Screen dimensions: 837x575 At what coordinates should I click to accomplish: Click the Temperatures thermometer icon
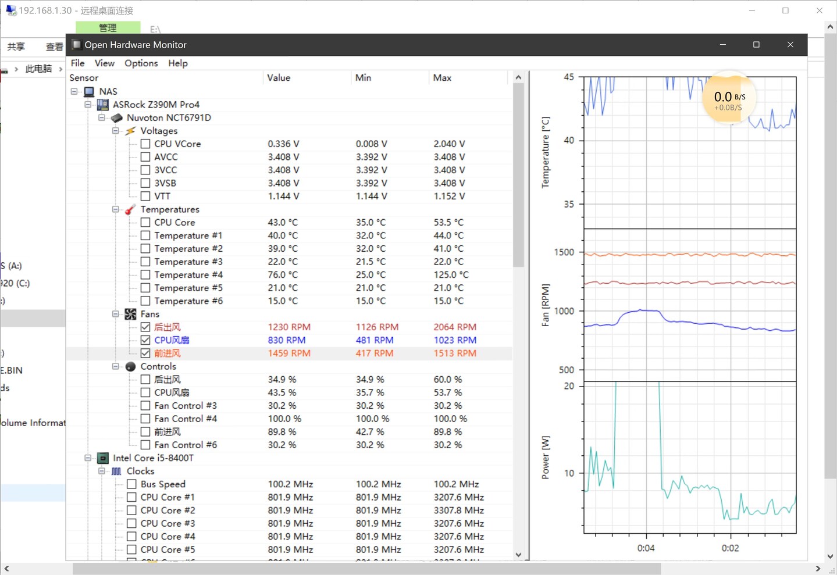tap(131, 209)
